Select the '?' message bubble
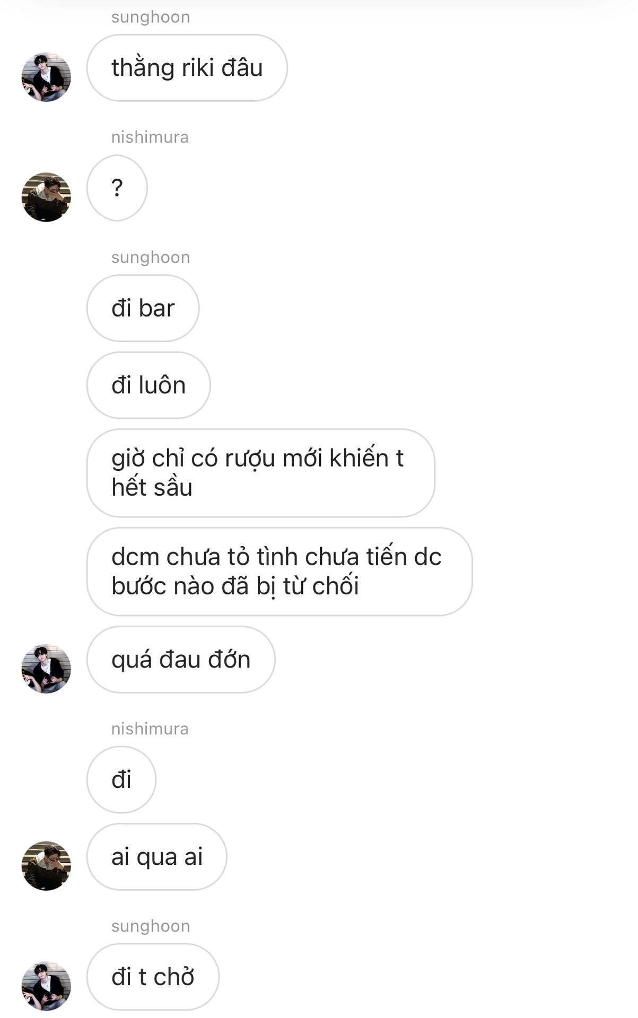This screenshot has height=1018, width=638. click(117, 188)
